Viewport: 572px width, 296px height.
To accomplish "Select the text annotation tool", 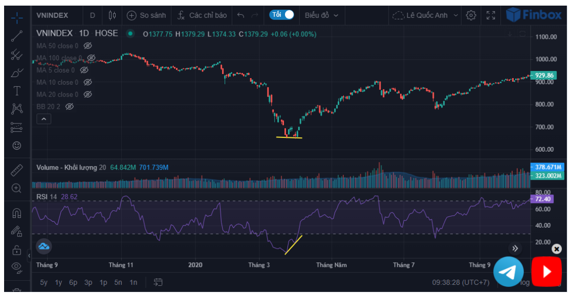I will coord(17,91).
